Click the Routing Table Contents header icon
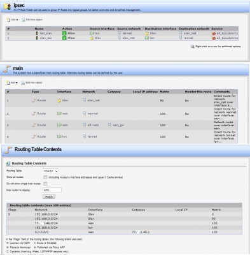The height and width of the screenshot is (255, 250). (8, 150)
